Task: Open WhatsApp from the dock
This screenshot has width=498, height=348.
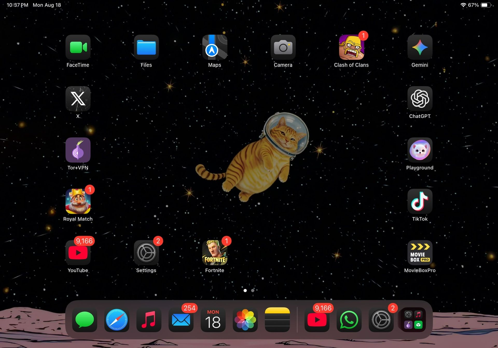Action: (x=349, y=320)
